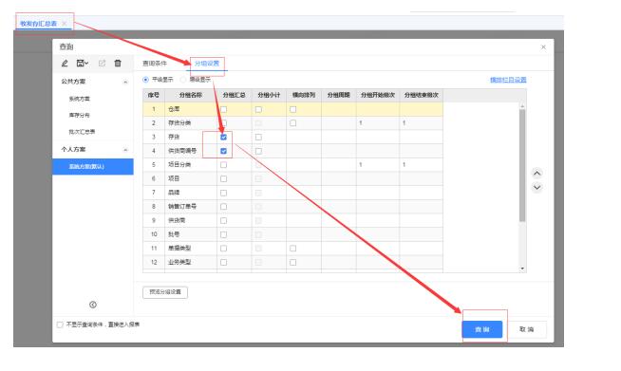Check 分组汇总 checkbox in row 12 业务类型

224,263
